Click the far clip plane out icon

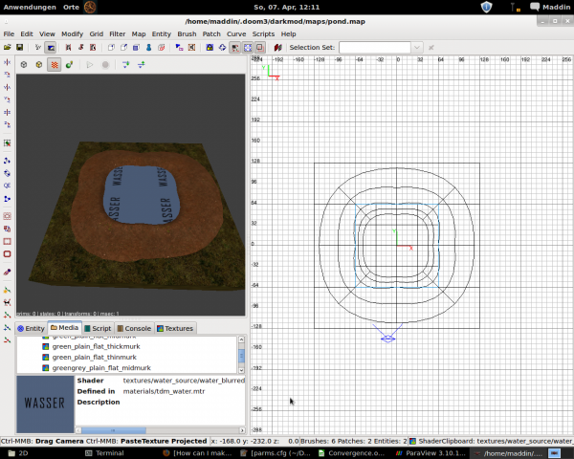(x=142, y=65)
